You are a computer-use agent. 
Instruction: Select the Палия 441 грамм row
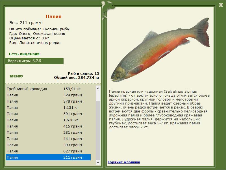[48, 139]
